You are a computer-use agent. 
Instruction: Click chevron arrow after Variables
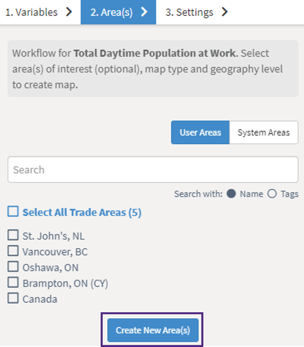point(69,12)
